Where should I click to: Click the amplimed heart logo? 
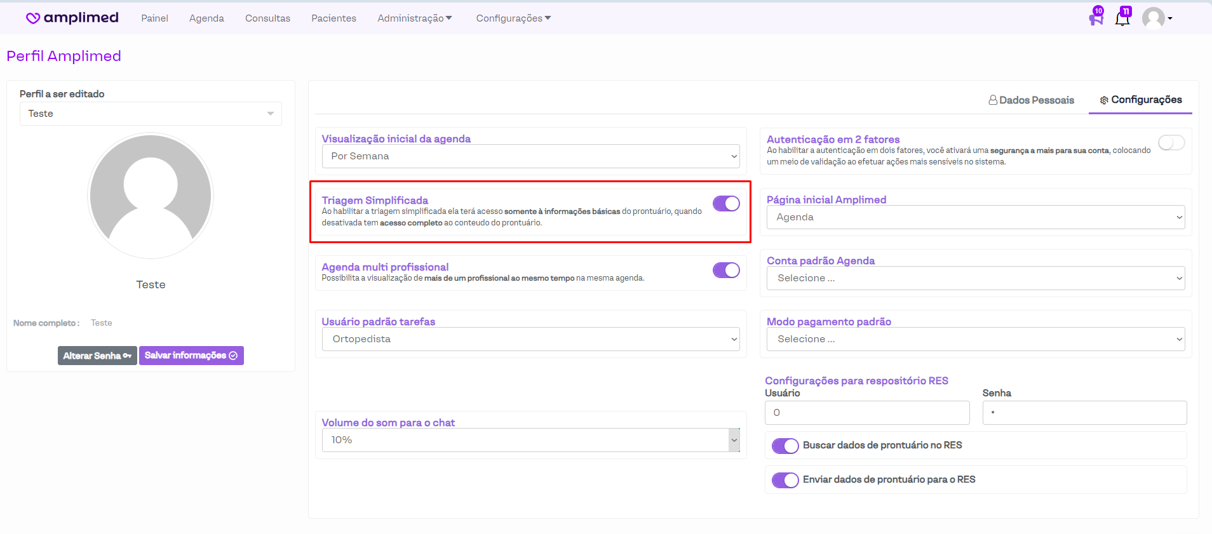(x=33, y=18)
